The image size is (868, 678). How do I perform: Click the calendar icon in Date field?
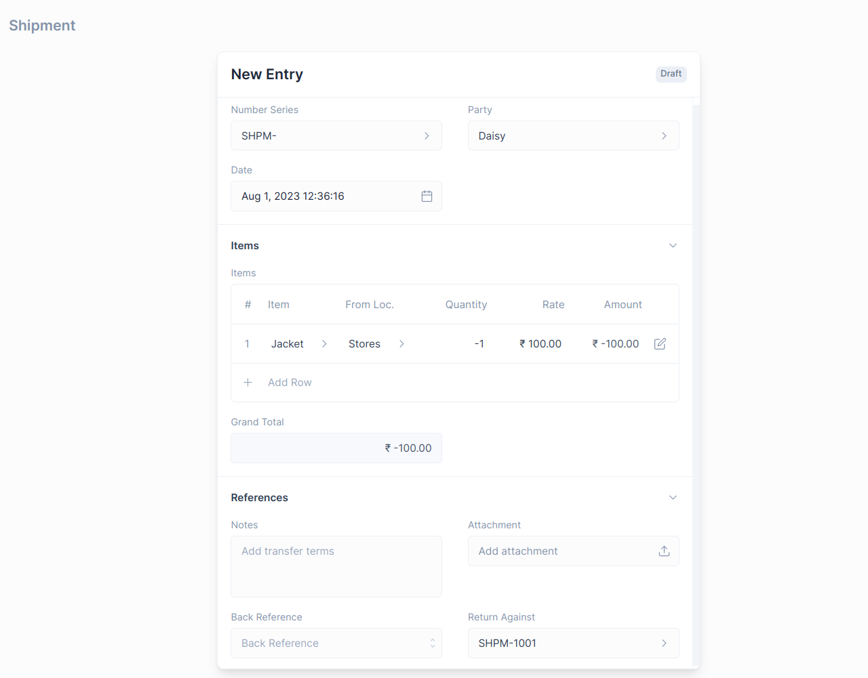[x=427, y=196]
